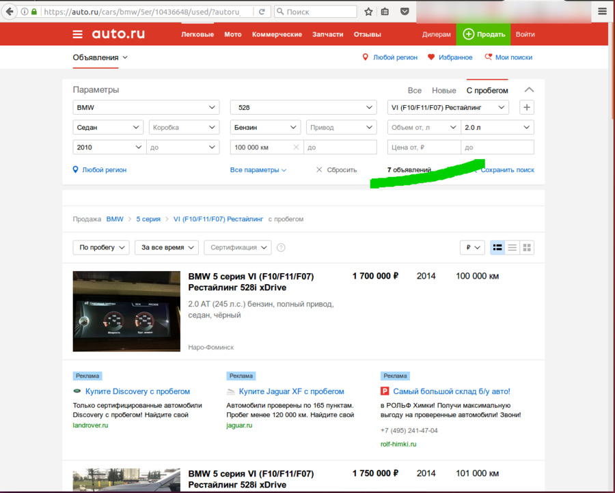Open the По пробегу sort dropdown
The width and height of the screenshot is (615, 493).
pyautogui.click(x=101, y=248)
